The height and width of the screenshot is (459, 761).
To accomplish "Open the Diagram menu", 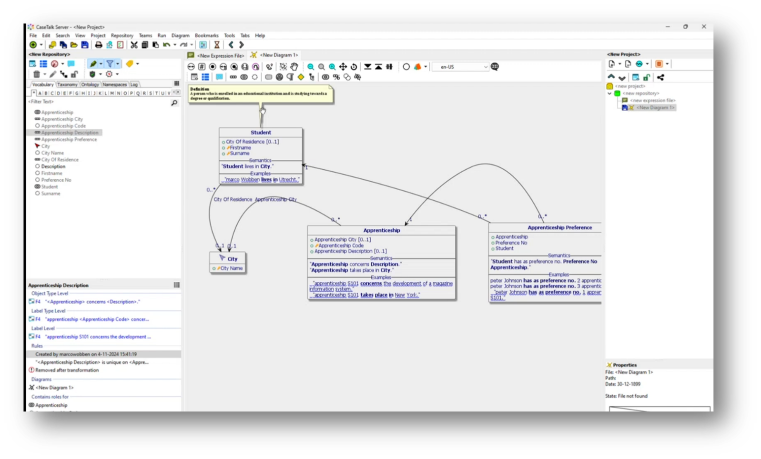I will click(180, 35).
